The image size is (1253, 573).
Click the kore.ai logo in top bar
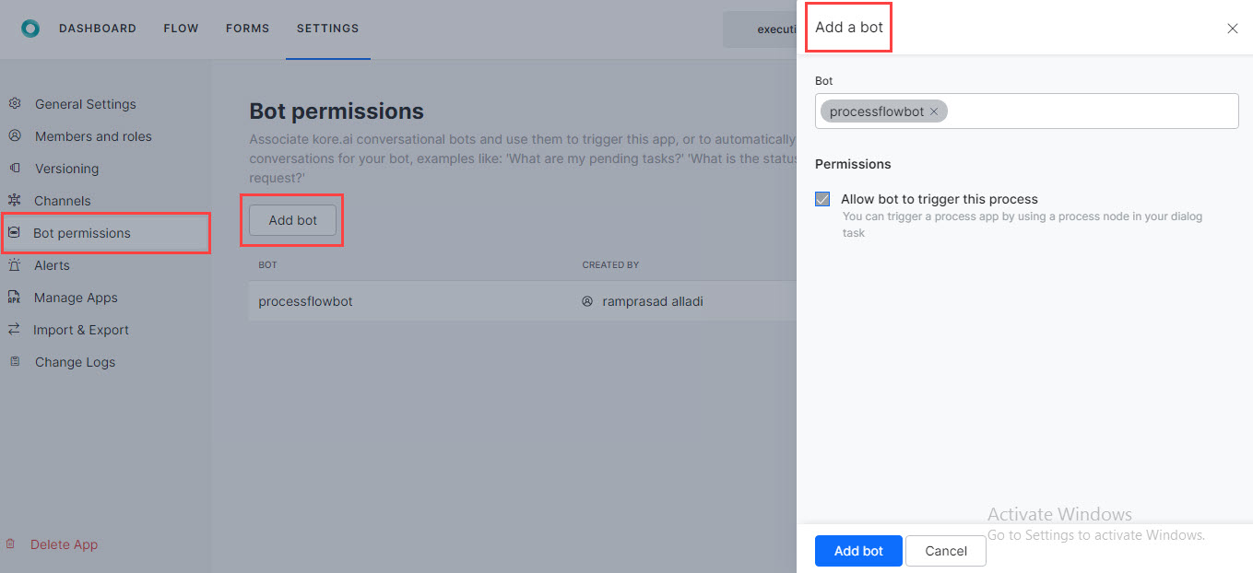click(30, 28)
